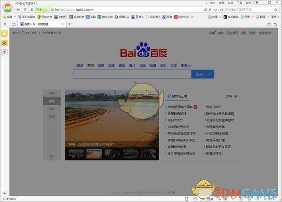
Task: Open the gear settings icon in left panel
Action: tap(52, 157)
